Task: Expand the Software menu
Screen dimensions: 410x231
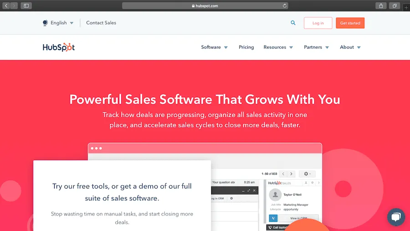Action: [215, 47]
